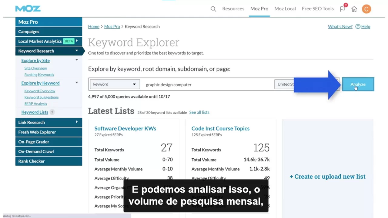Collapse Keyword Research section

[x=77, y=51]
